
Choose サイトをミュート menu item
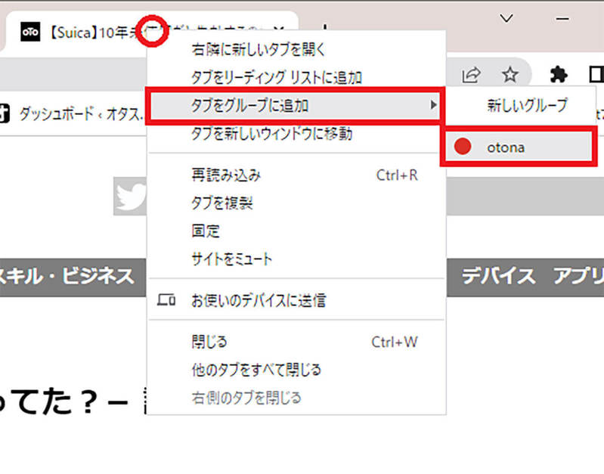pyautogui.click(x=296, y=259)
